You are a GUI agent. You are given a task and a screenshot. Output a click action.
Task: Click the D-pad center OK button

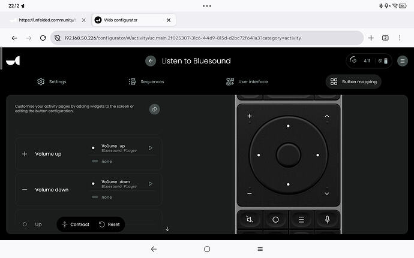[x=288, y=155]
